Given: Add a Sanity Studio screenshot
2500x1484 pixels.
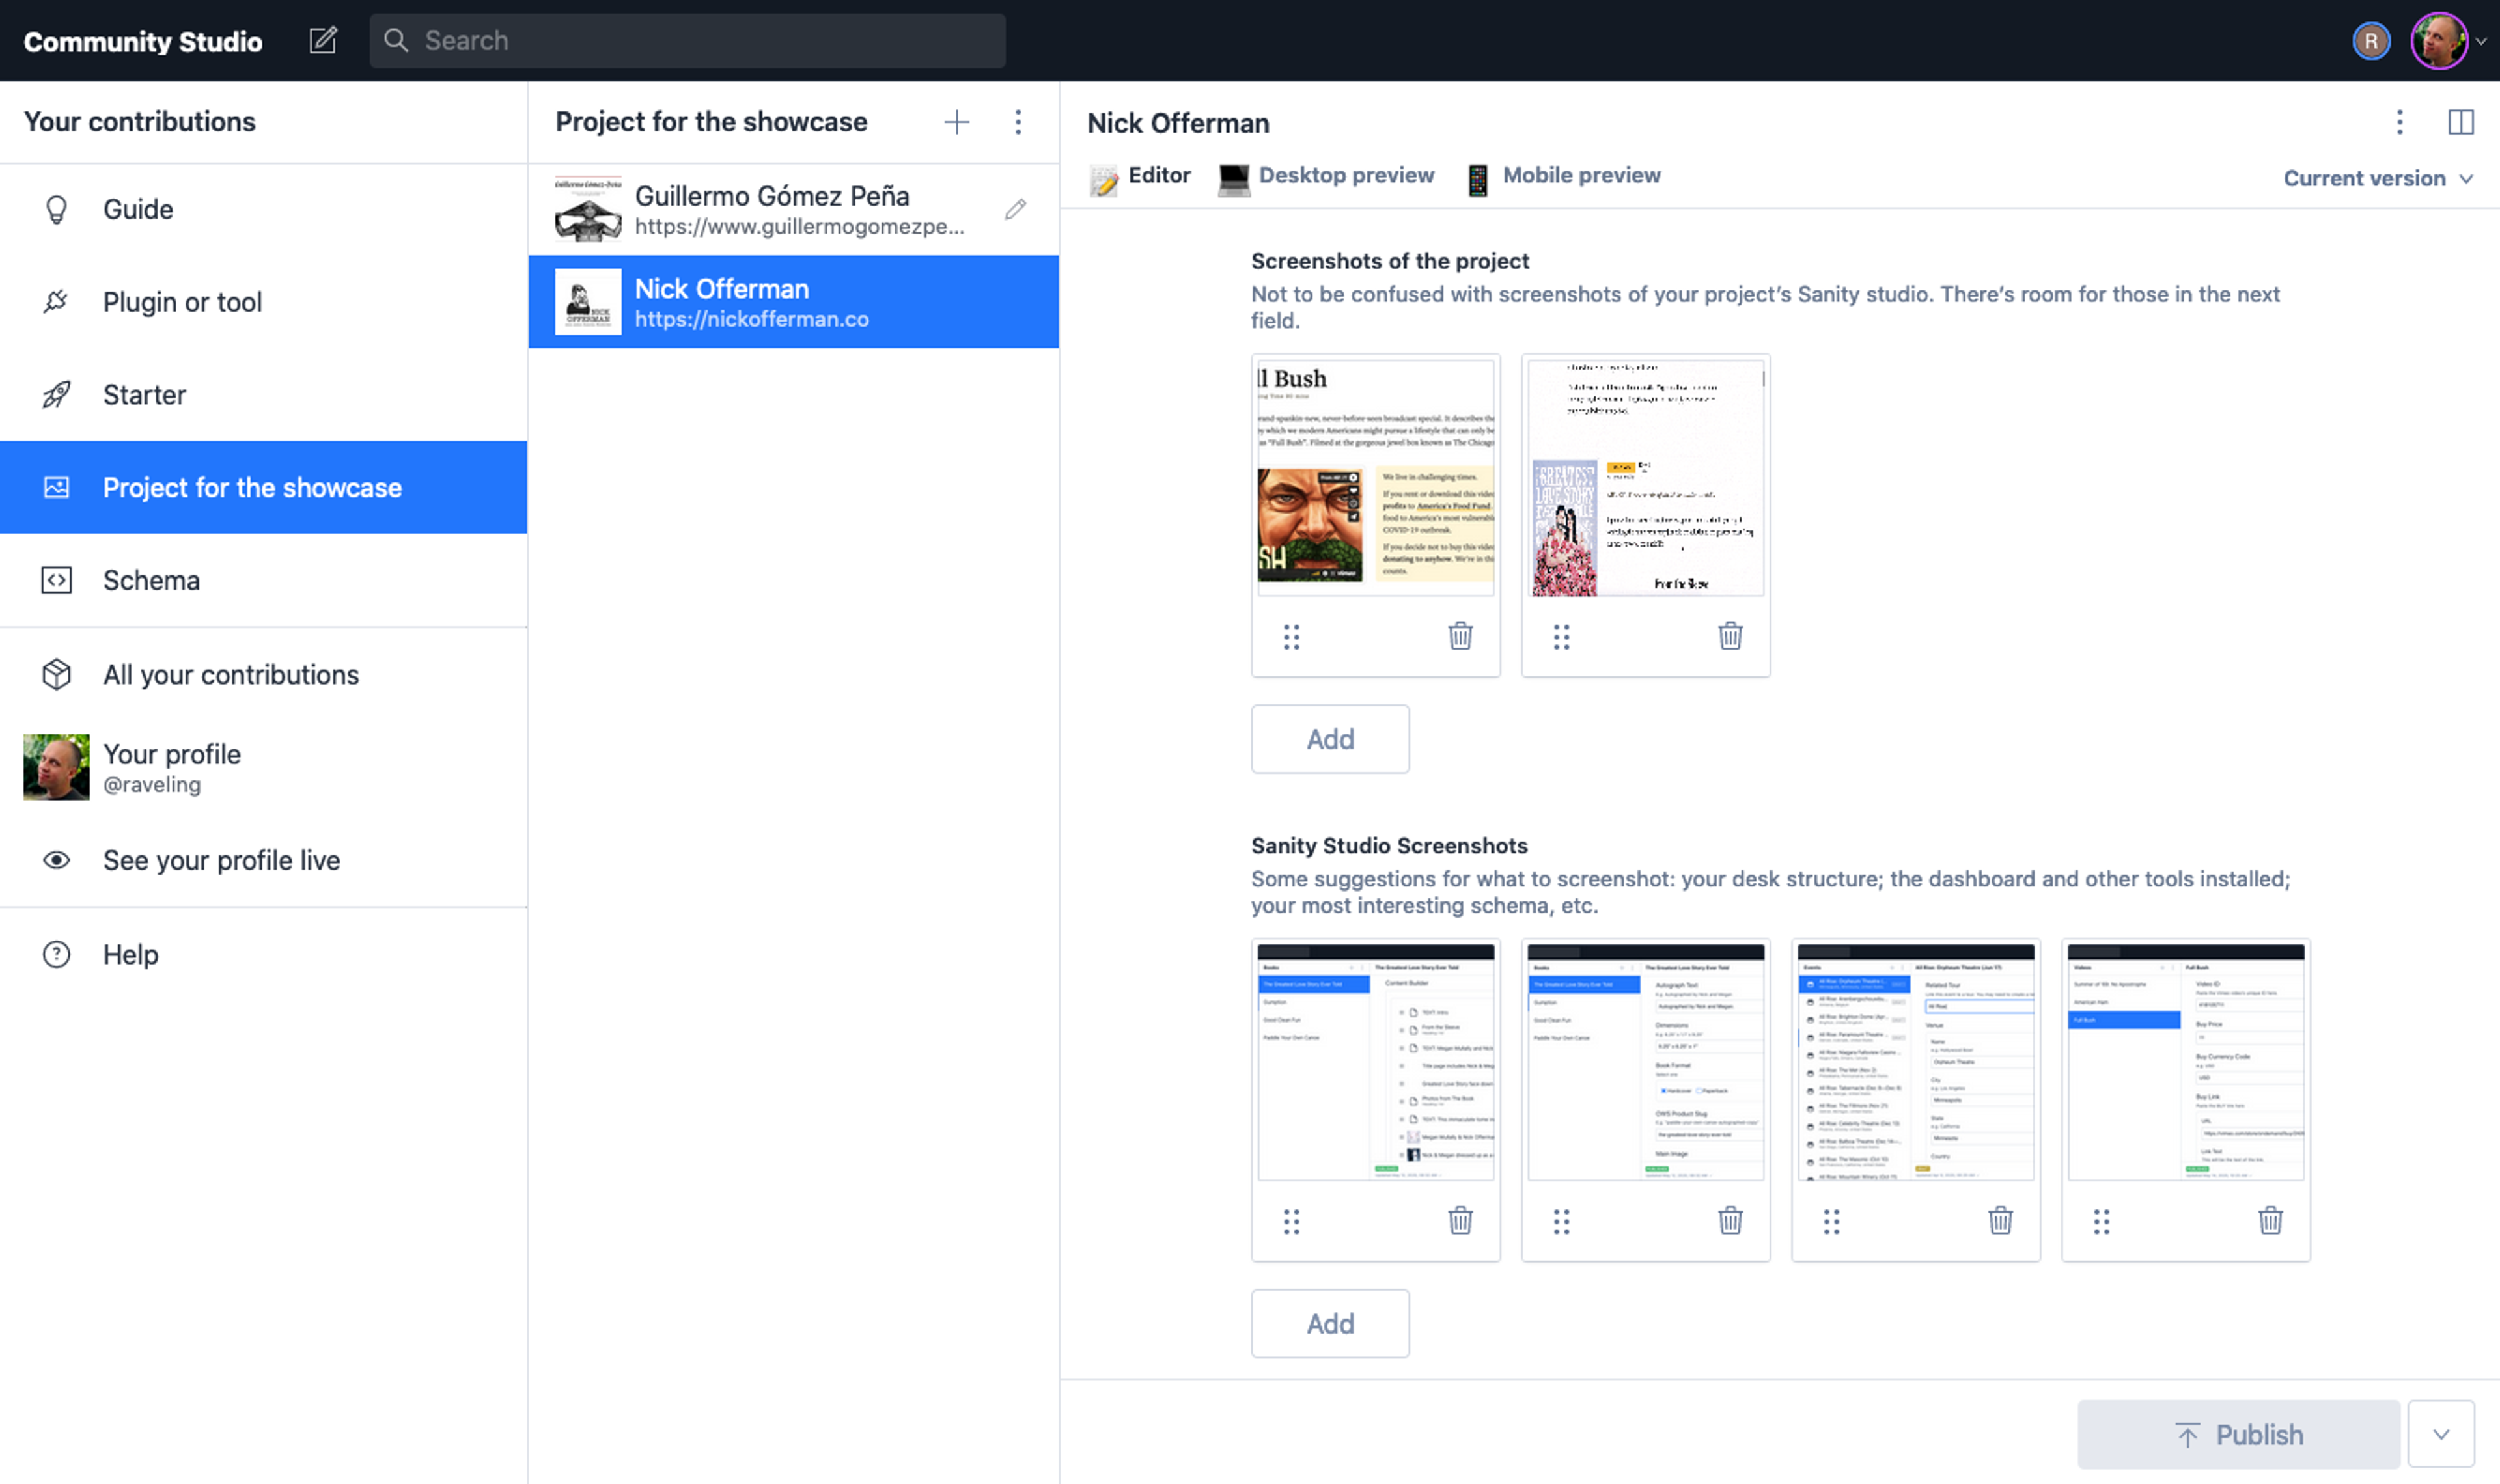Looking at the screenshot, I should 1329,1323.
